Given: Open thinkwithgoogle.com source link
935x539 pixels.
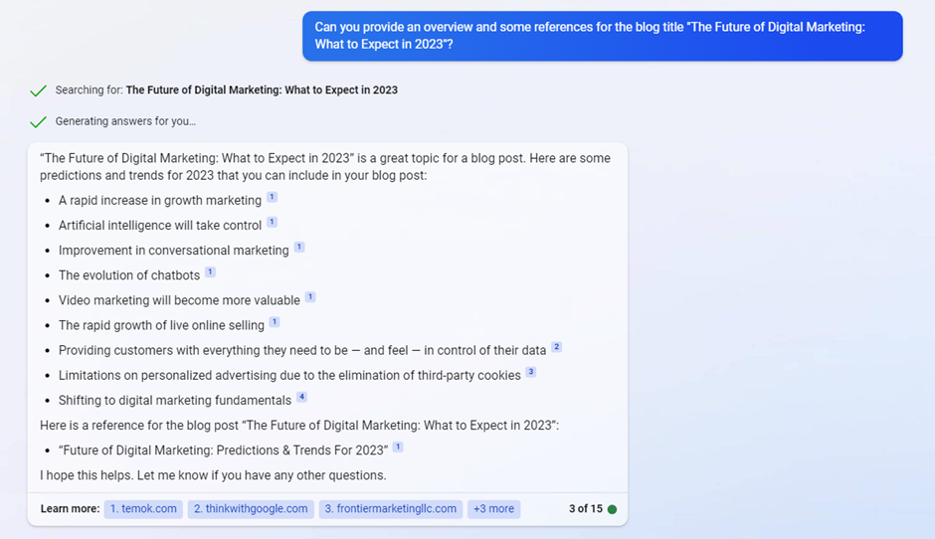Looking at the screenshot, I should click(251, 508).
